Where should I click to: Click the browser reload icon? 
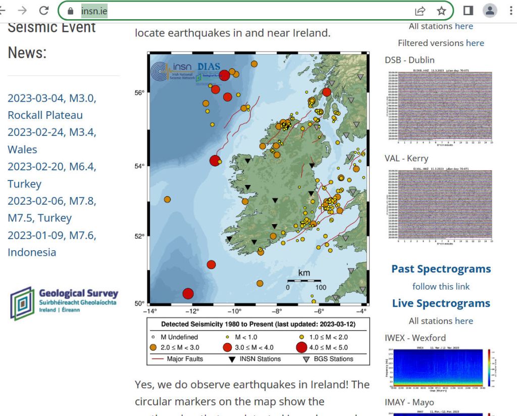[44, 11]
